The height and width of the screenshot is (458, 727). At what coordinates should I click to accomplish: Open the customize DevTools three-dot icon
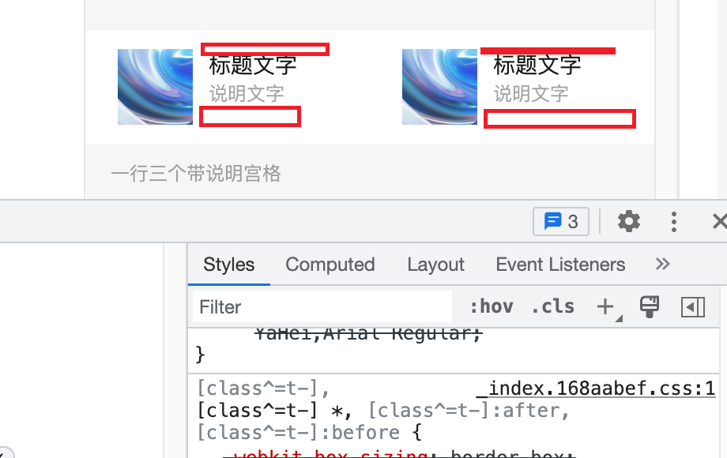click(674, 221)
